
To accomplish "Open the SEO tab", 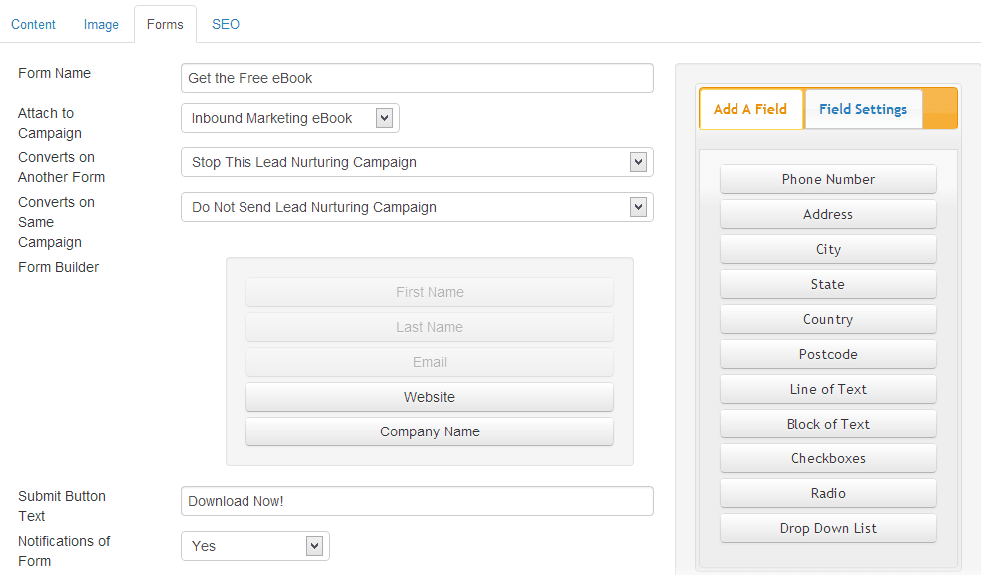I will coord(226,24).
